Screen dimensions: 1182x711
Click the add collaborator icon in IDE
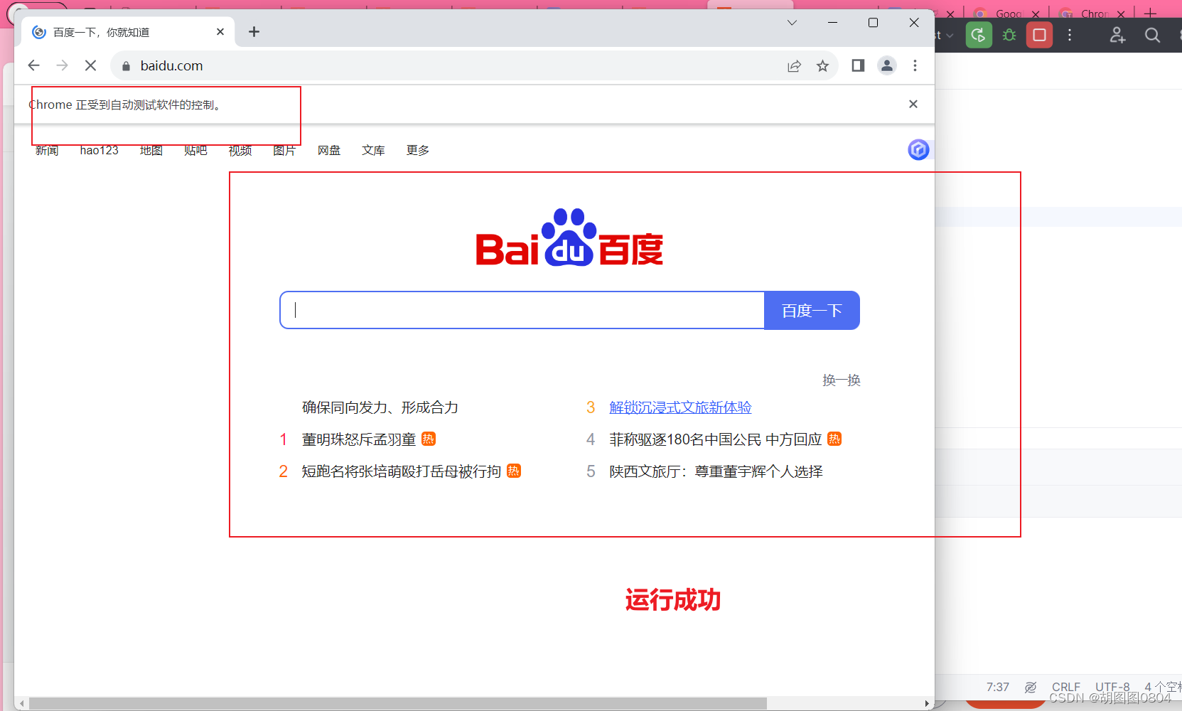(1117, 35)
